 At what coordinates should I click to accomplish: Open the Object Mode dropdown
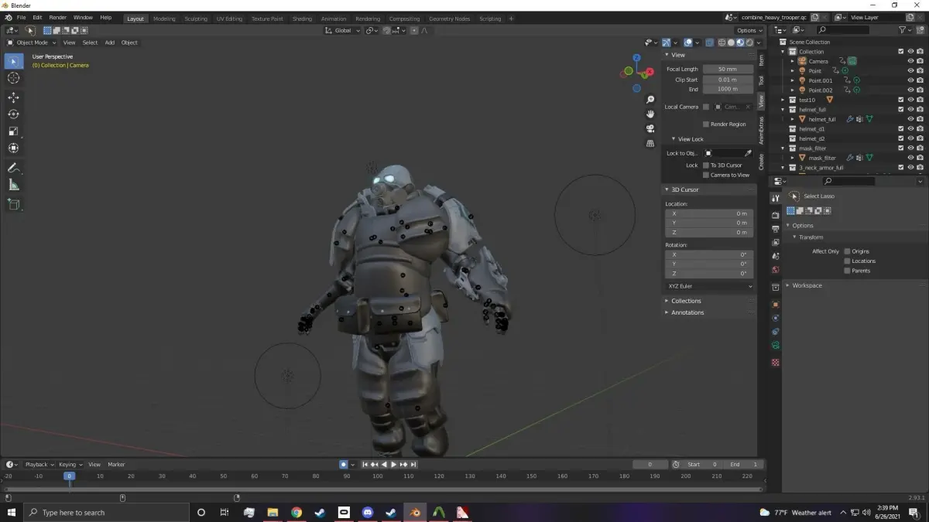pos(32,43)
